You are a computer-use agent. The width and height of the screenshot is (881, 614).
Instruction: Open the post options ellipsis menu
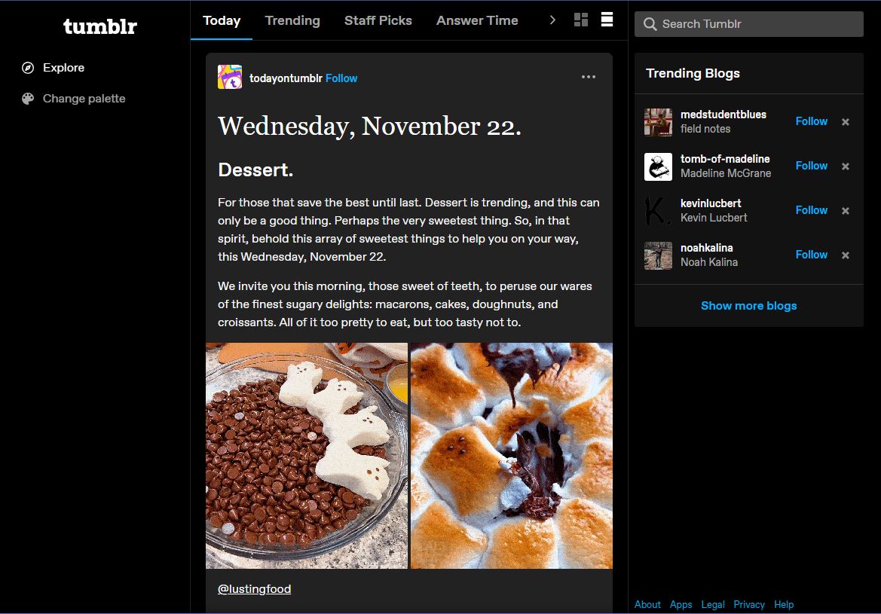click(589, 76)
